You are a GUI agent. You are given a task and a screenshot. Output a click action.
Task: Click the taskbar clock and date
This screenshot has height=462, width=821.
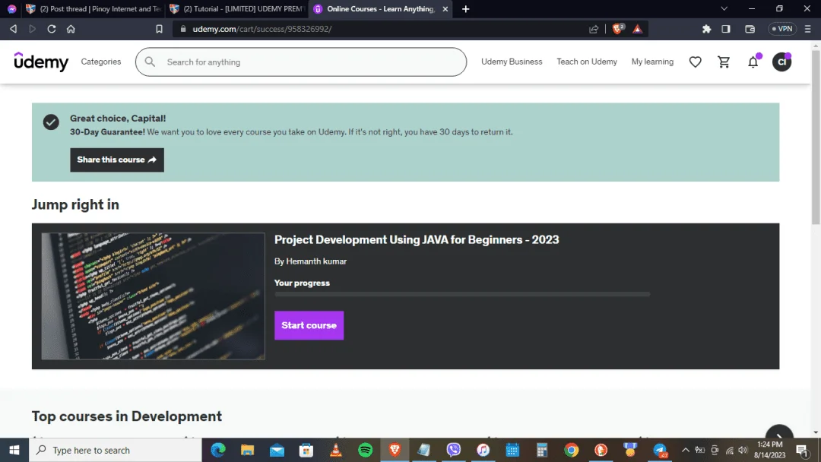[769, 450]
